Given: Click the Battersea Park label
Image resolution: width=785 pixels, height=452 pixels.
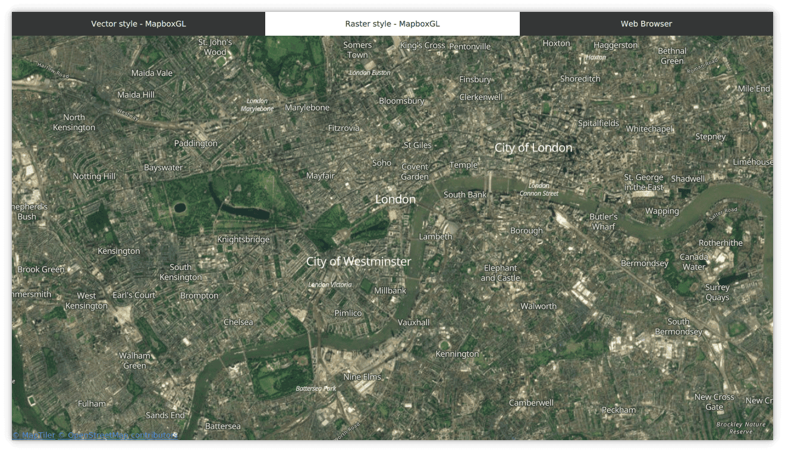Looking at the screenshot, I should [315, 388].
